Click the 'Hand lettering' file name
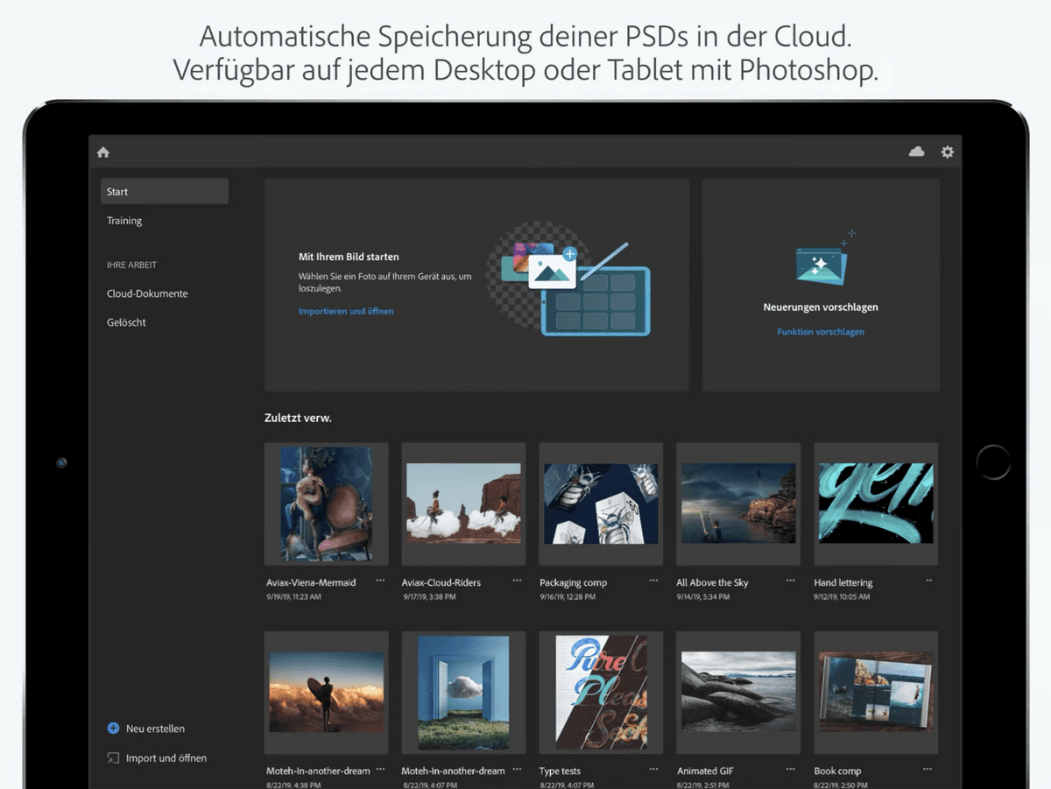Screen dimensions: 1051x789 (843, 582)
